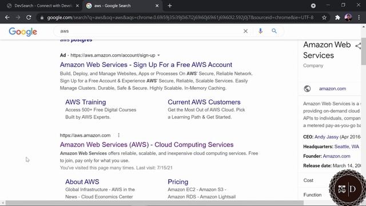Close the aws Google Search tab
This screenshot has width=366, height=206.
[157, 6]
